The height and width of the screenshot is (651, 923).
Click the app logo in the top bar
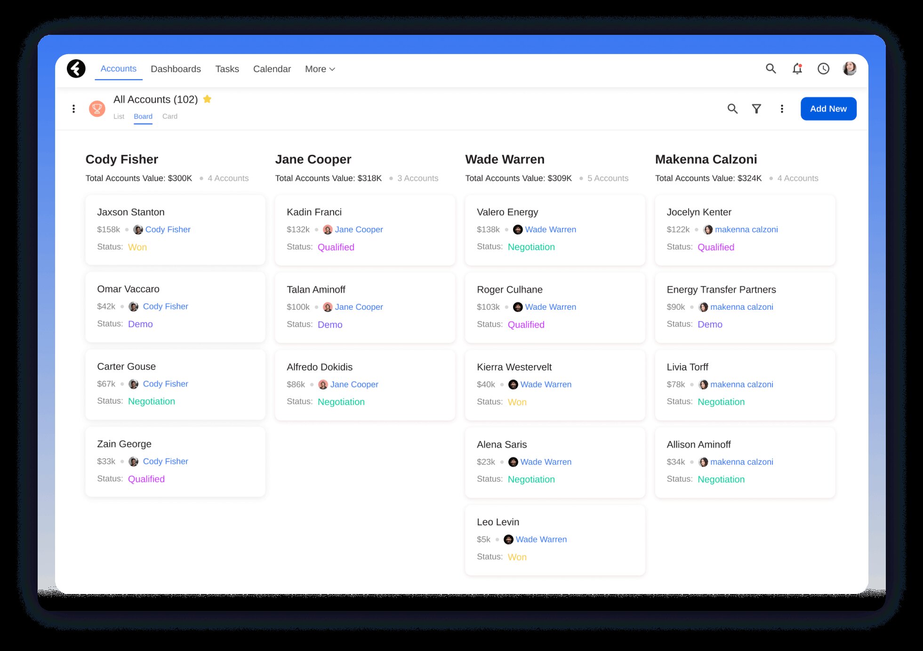tap(76, 69)
